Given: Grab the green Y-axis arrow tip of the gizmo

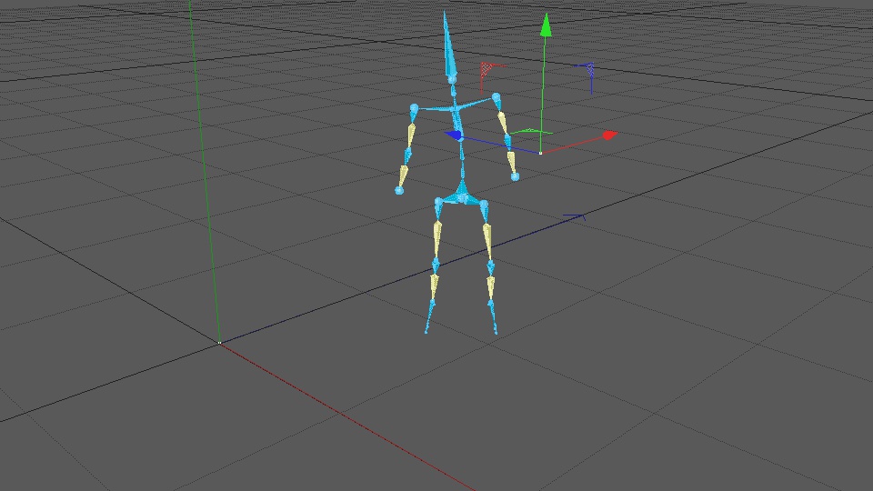Looking at the screenshot, I should [x=546, y=25].
